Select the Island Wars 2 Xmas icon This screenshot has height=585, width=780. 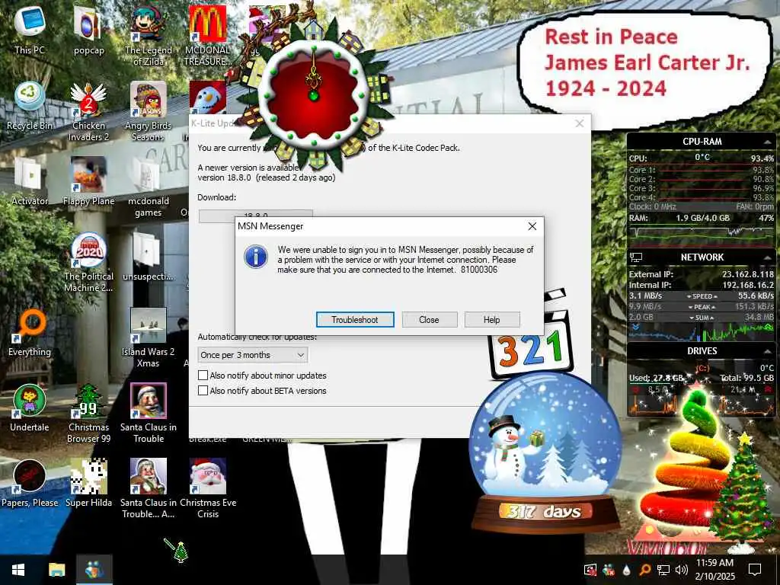[x=149, y=338]
